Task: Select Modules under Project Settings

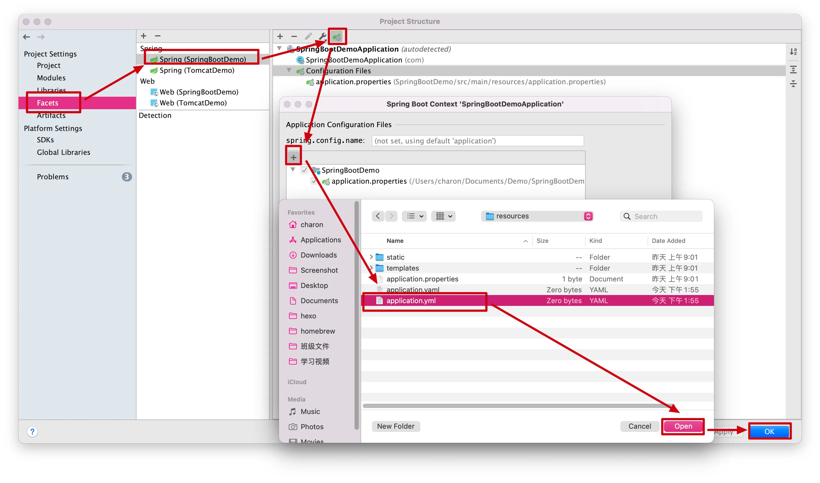Action: (x=51, y=78)
